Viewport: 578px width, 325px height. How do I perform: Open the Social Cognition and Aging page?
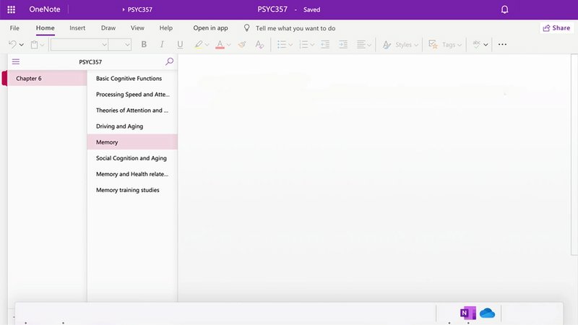tap(131, 158)
